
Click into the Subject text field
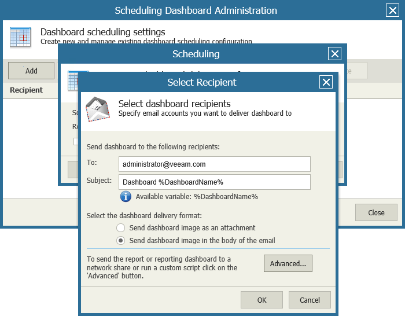(214, 182)
